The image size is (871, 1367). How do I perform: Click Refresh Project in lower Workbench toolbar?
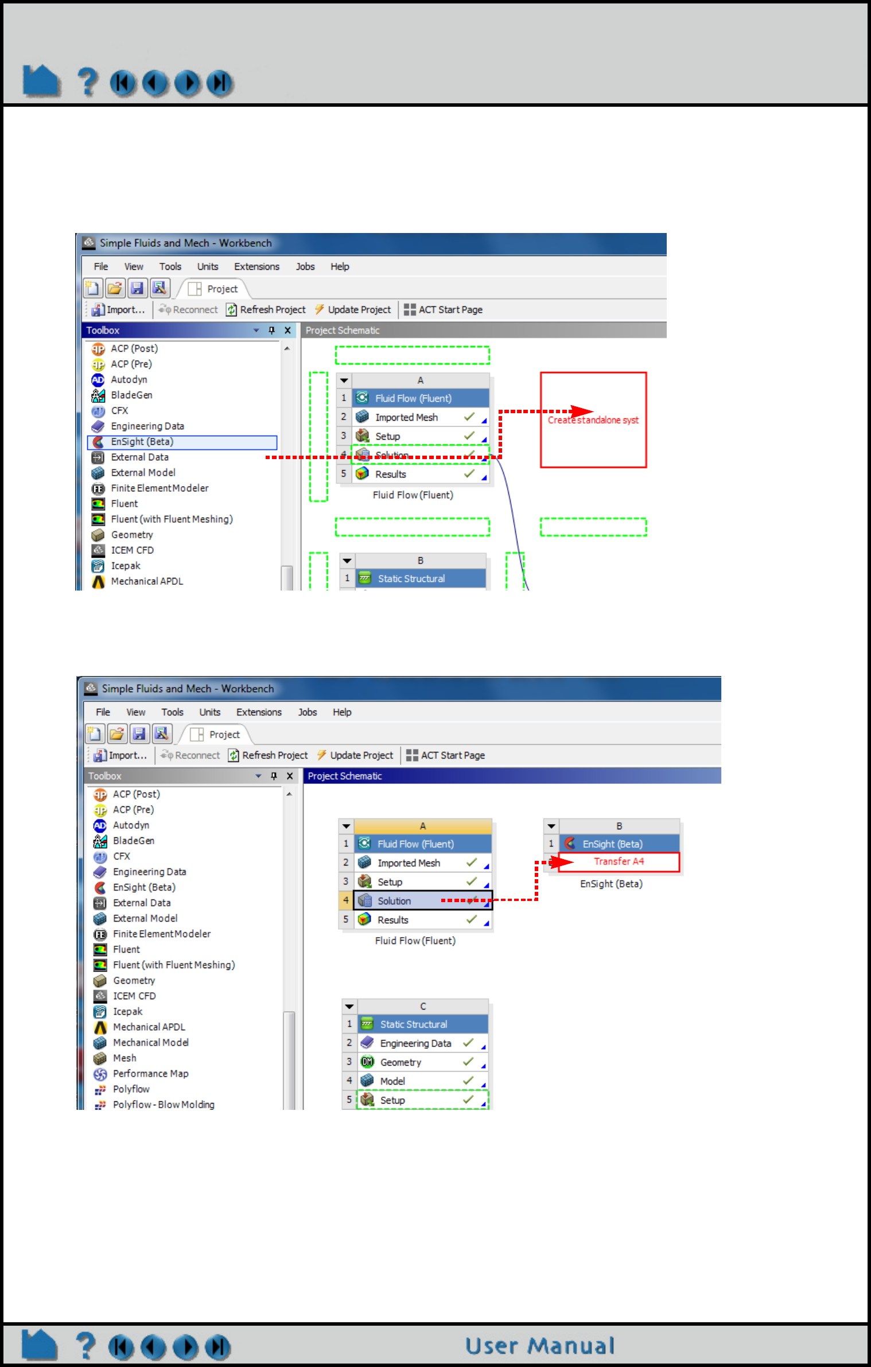(268, 755)
